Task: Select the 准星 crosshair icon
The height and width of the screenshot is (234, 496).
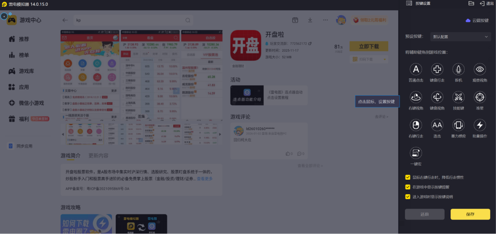Action: point(480,97)
